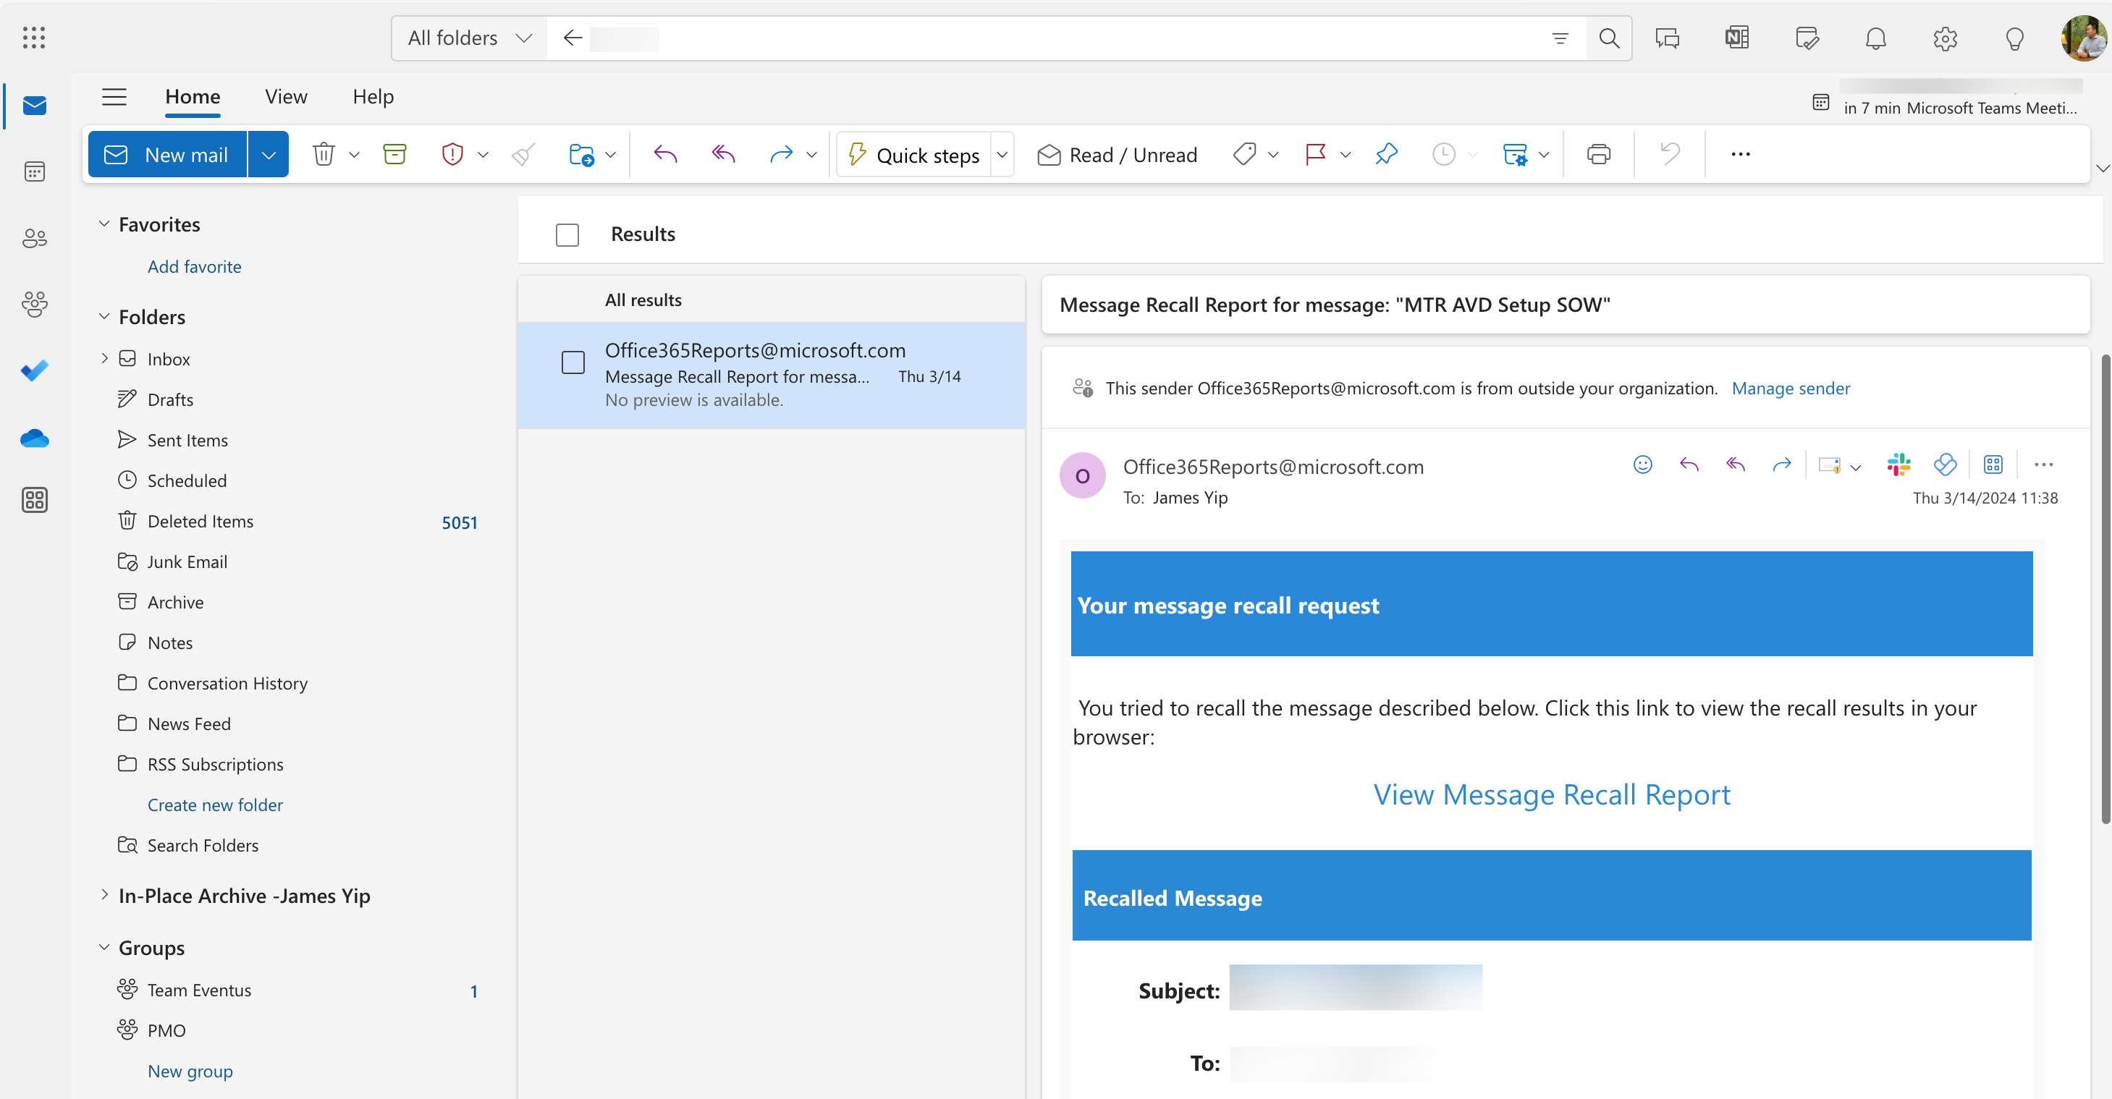Screen dimensions: 2112x1099
Task: Open the Help menu
Action: click(373, 96)
